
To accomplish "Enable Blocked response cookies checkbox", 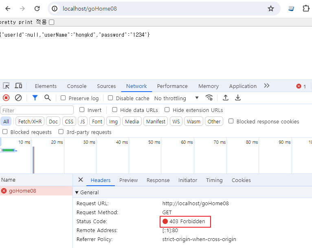I will pyautogui.click(x=231, y=121).
